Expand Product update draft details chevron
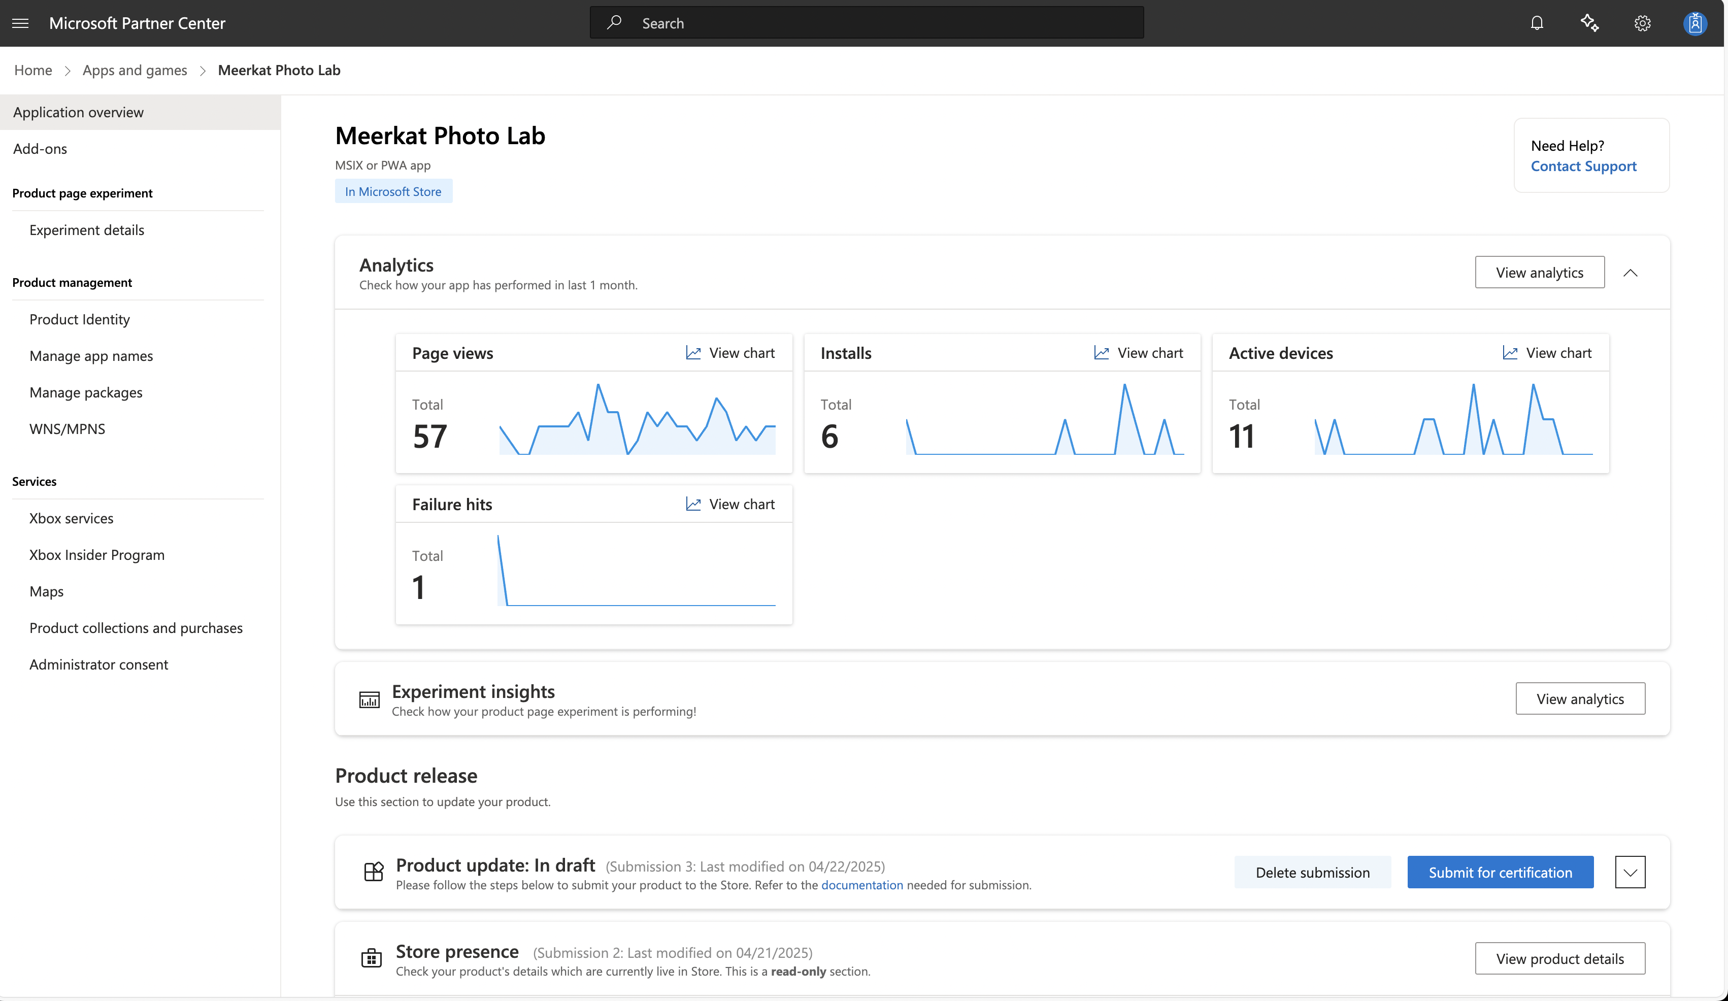 point(1630,872)
